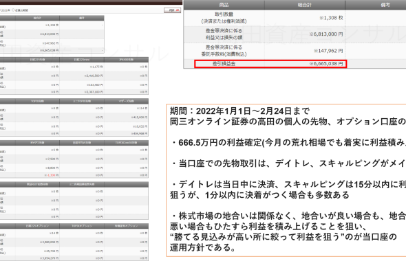
Task: Click the 利益又は損失の額 label in the enlarged table
Action: (x=224, y=38)
